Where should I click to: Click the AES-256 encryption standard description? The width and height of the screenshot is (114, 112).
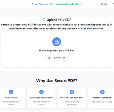tap(41, 103)
